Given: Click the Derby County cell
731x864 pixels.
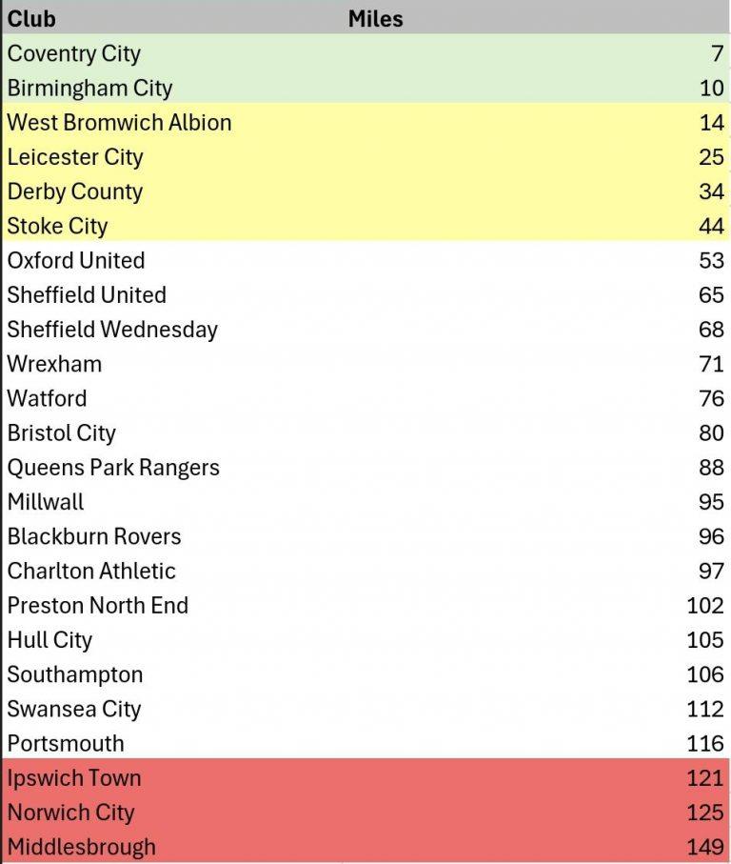Looking at the screenshot, I should (75, 191).
